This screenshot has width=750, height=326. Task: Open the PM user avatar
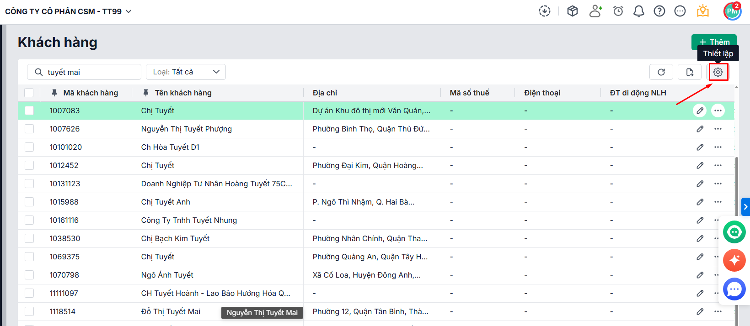click(732, 11)
